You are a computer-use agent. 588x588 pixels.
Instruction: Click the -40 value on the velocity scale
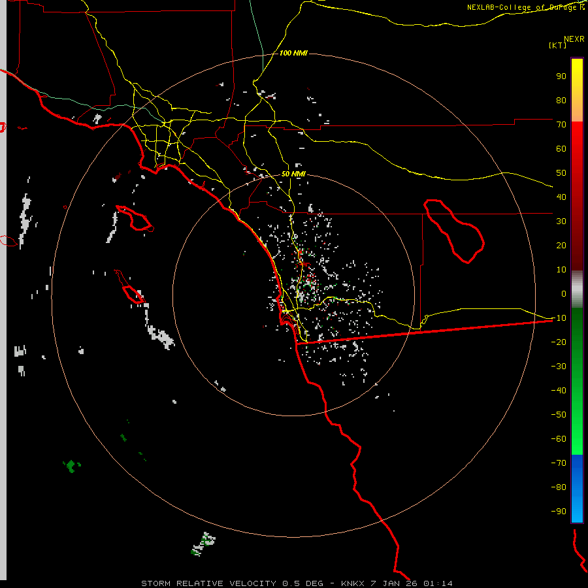[x=559, y=391]
